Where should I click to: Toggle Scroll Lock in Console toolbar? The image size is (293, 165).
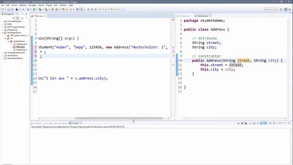pos(254,123)
